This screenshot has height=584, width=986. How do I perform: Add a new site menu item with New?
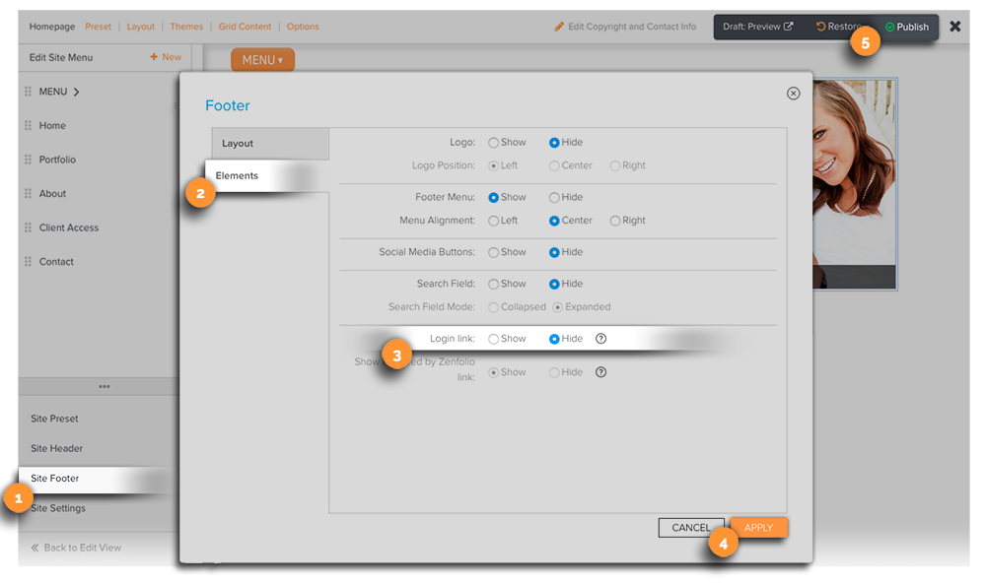click(166, 56)
